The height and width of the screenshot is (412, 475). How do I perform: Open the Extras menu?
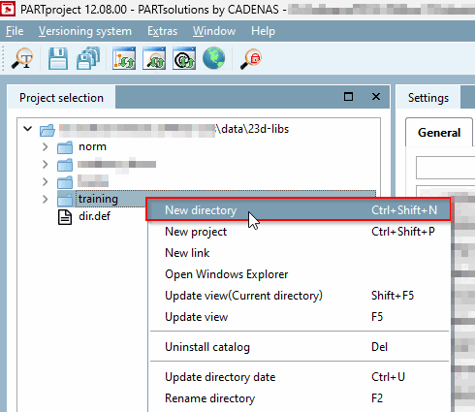pyautogui.click(x=163, y=31)
